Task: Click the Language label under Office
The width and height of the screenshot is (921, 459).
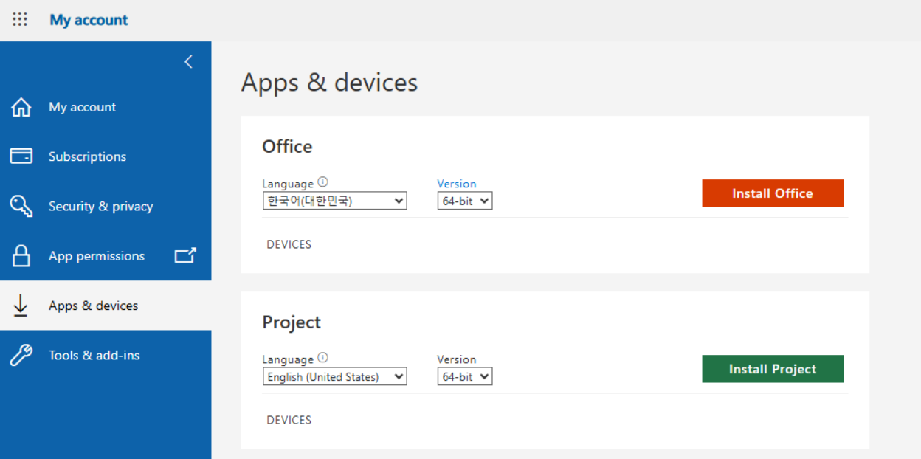Action: [288, 184]
